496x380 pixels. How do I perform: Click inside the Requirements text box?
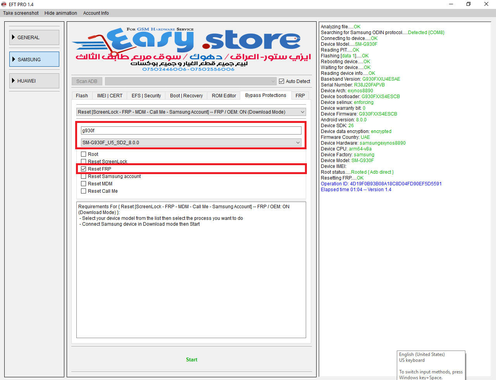[191, 270]
